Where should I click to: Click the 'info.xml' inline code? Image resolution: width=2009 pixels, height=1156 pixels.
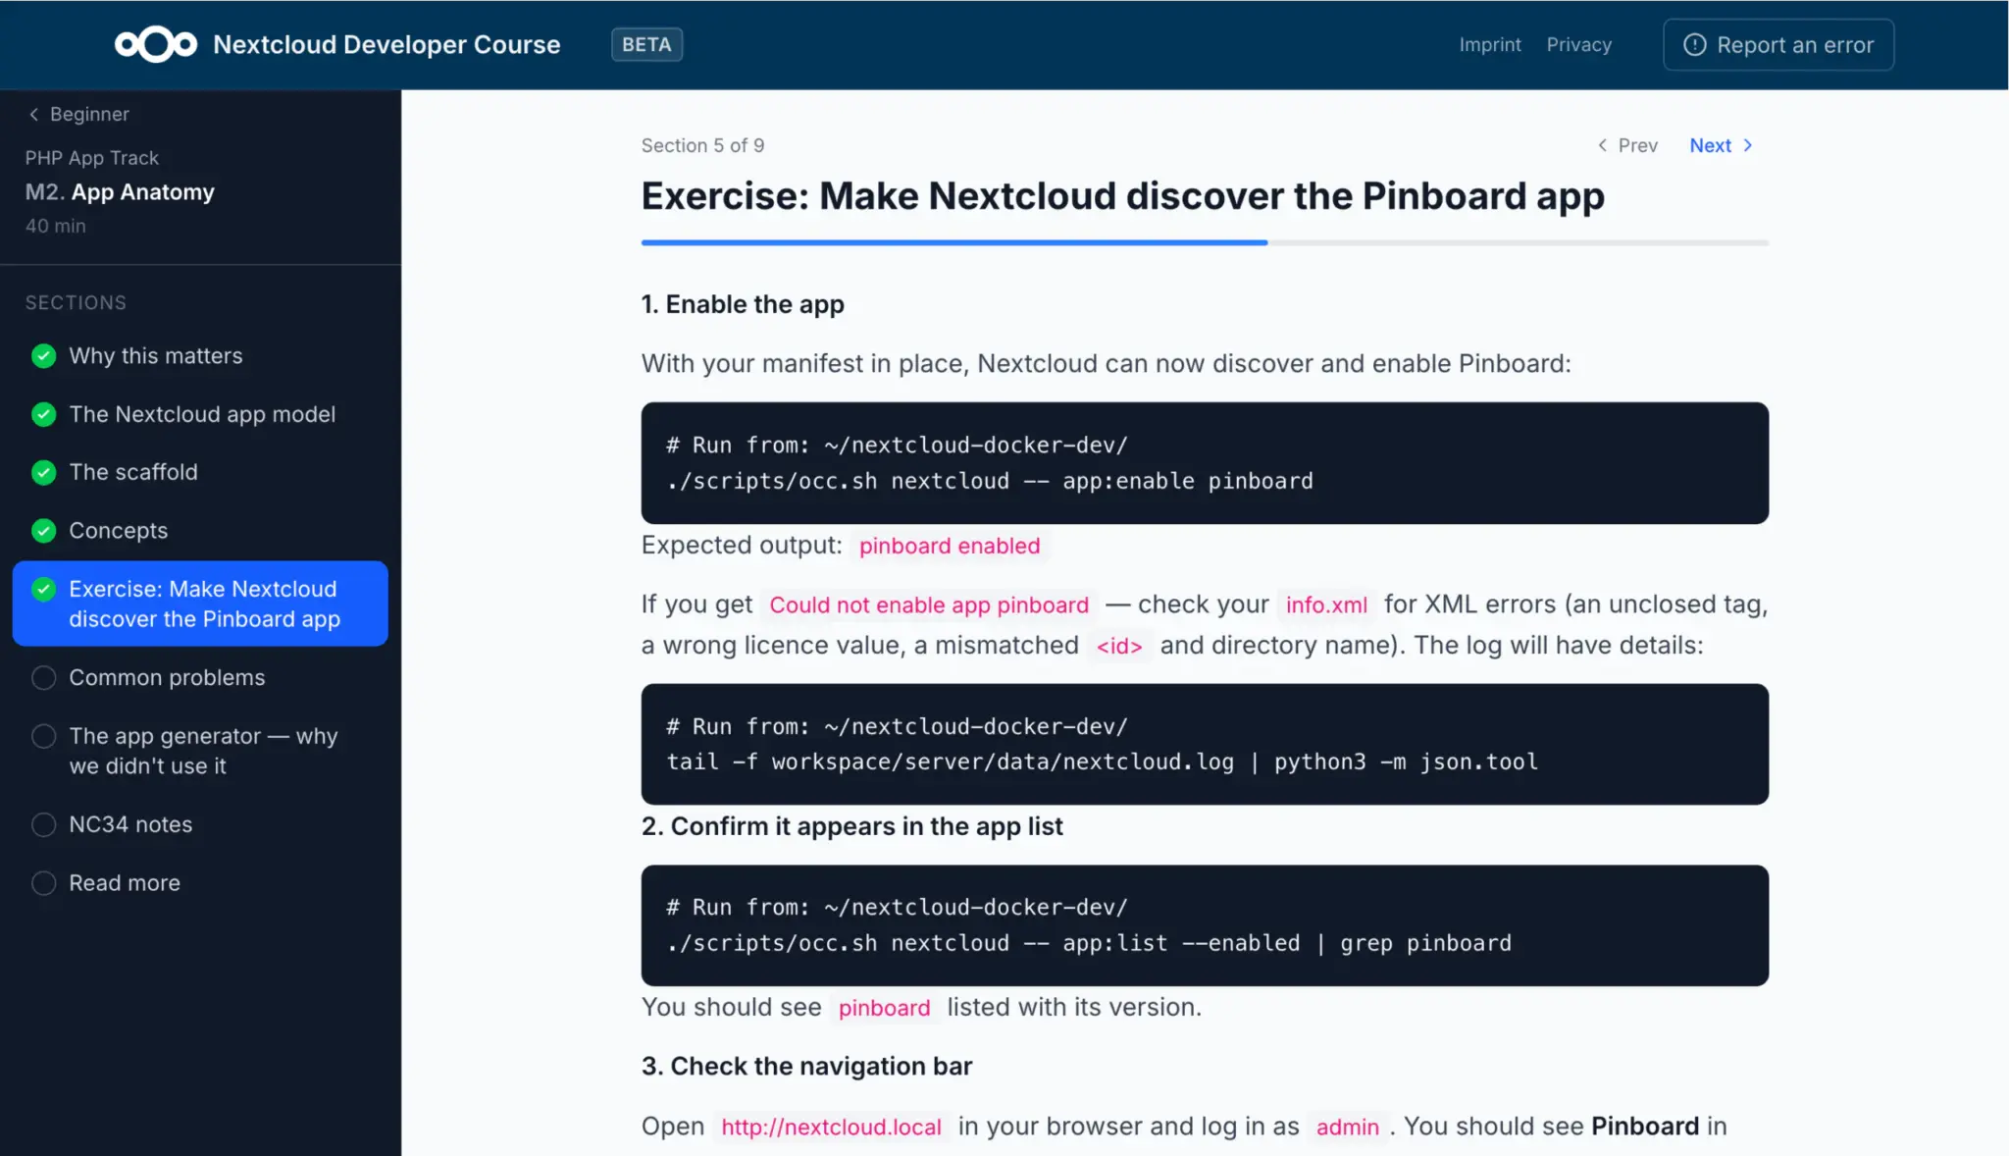pos(1326,604)
